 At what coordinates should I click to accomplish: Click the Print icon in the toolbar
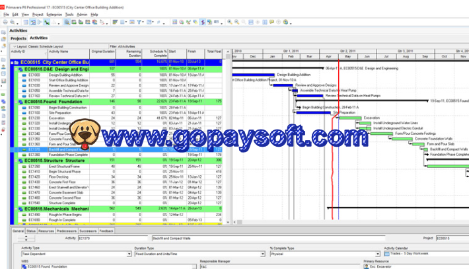(5, 22)
